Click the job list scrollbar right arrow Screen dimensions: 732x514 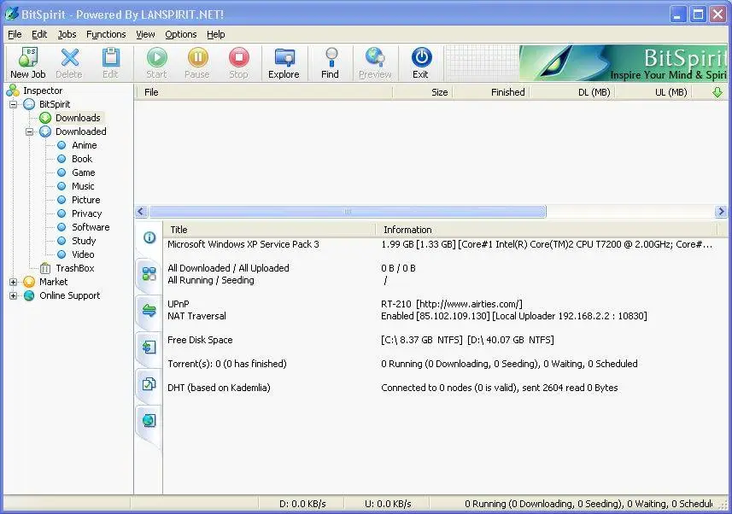point(721,212)
